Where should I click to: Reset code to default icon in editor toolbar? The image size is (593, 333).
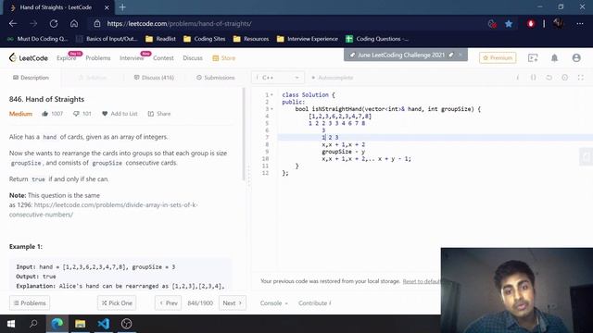549,78
